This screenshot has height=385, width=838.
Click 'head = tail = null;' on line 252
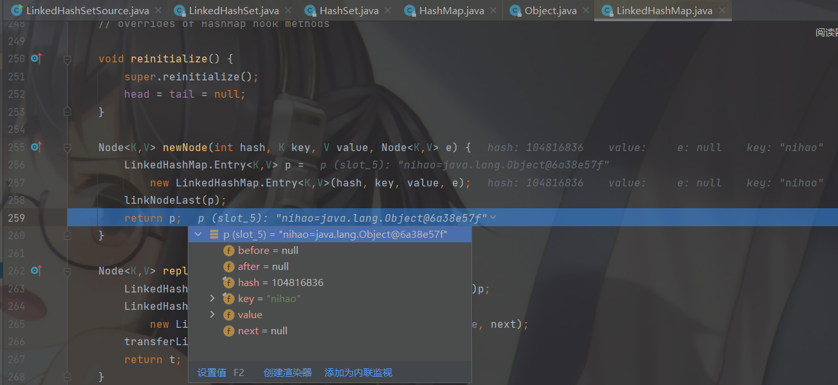tap(185, 94)
